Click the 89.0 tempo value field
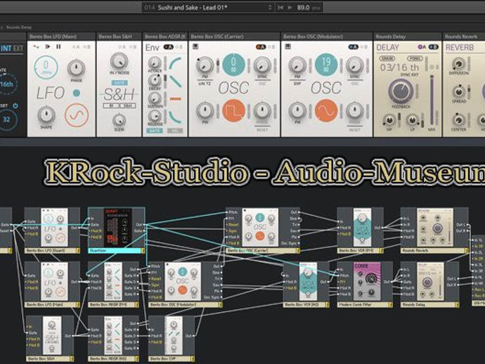 tap(304, 8)
